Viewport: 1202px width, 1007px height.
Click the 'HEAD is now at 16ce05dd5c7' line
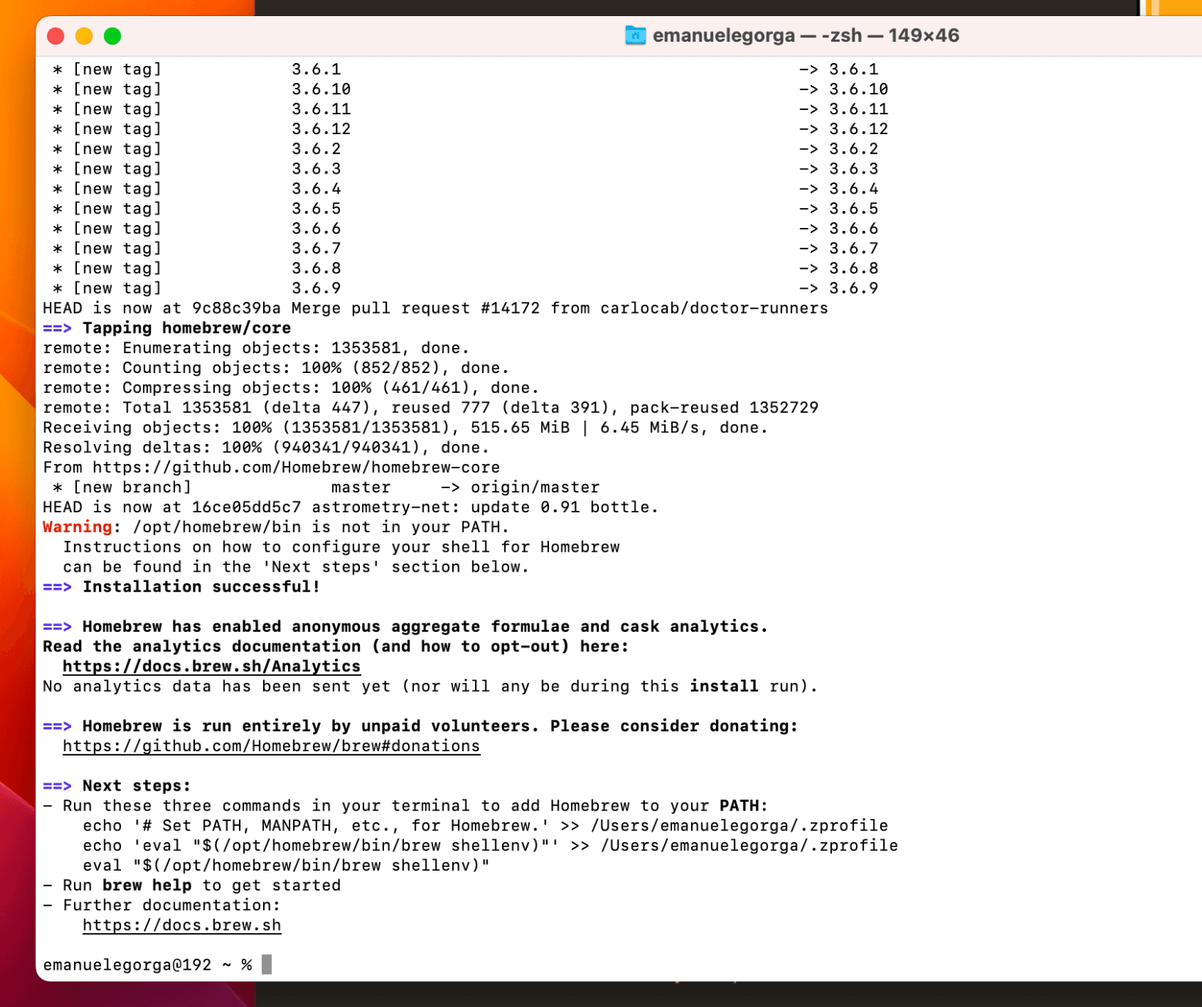pyautogui.click(x=350, y=507)
